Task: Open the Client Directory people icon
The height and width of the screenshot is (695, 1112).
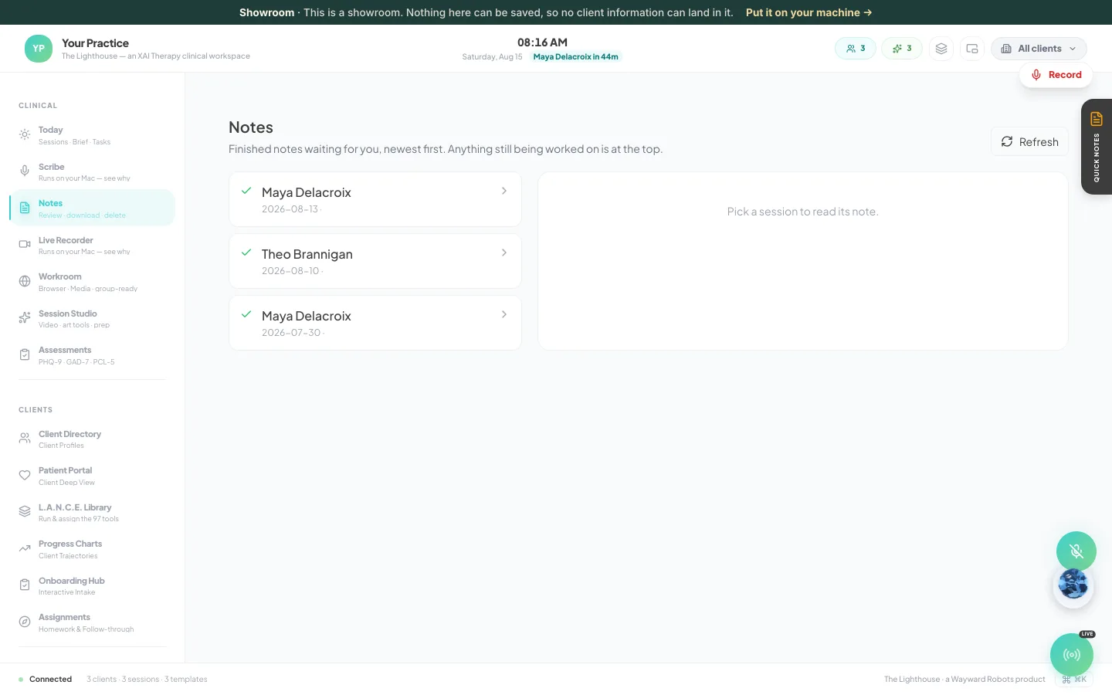Action: coord(25,439)
